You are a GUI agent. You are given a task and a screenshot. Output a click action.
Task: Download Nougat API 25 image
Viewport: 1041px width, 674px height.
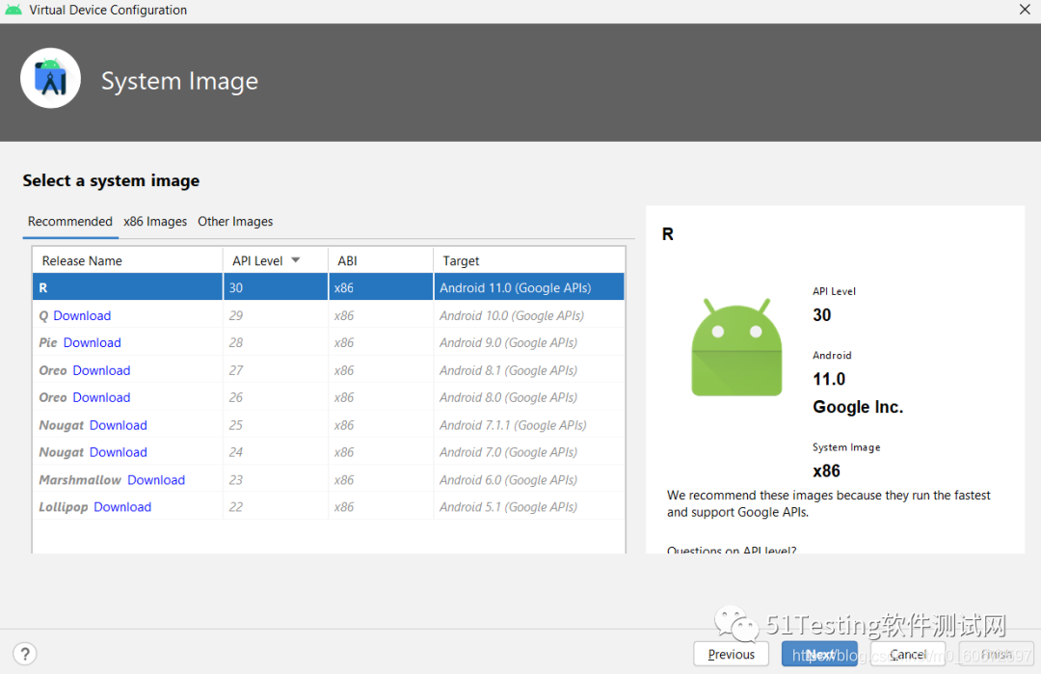pyautogui.click(x=119, y=425)
